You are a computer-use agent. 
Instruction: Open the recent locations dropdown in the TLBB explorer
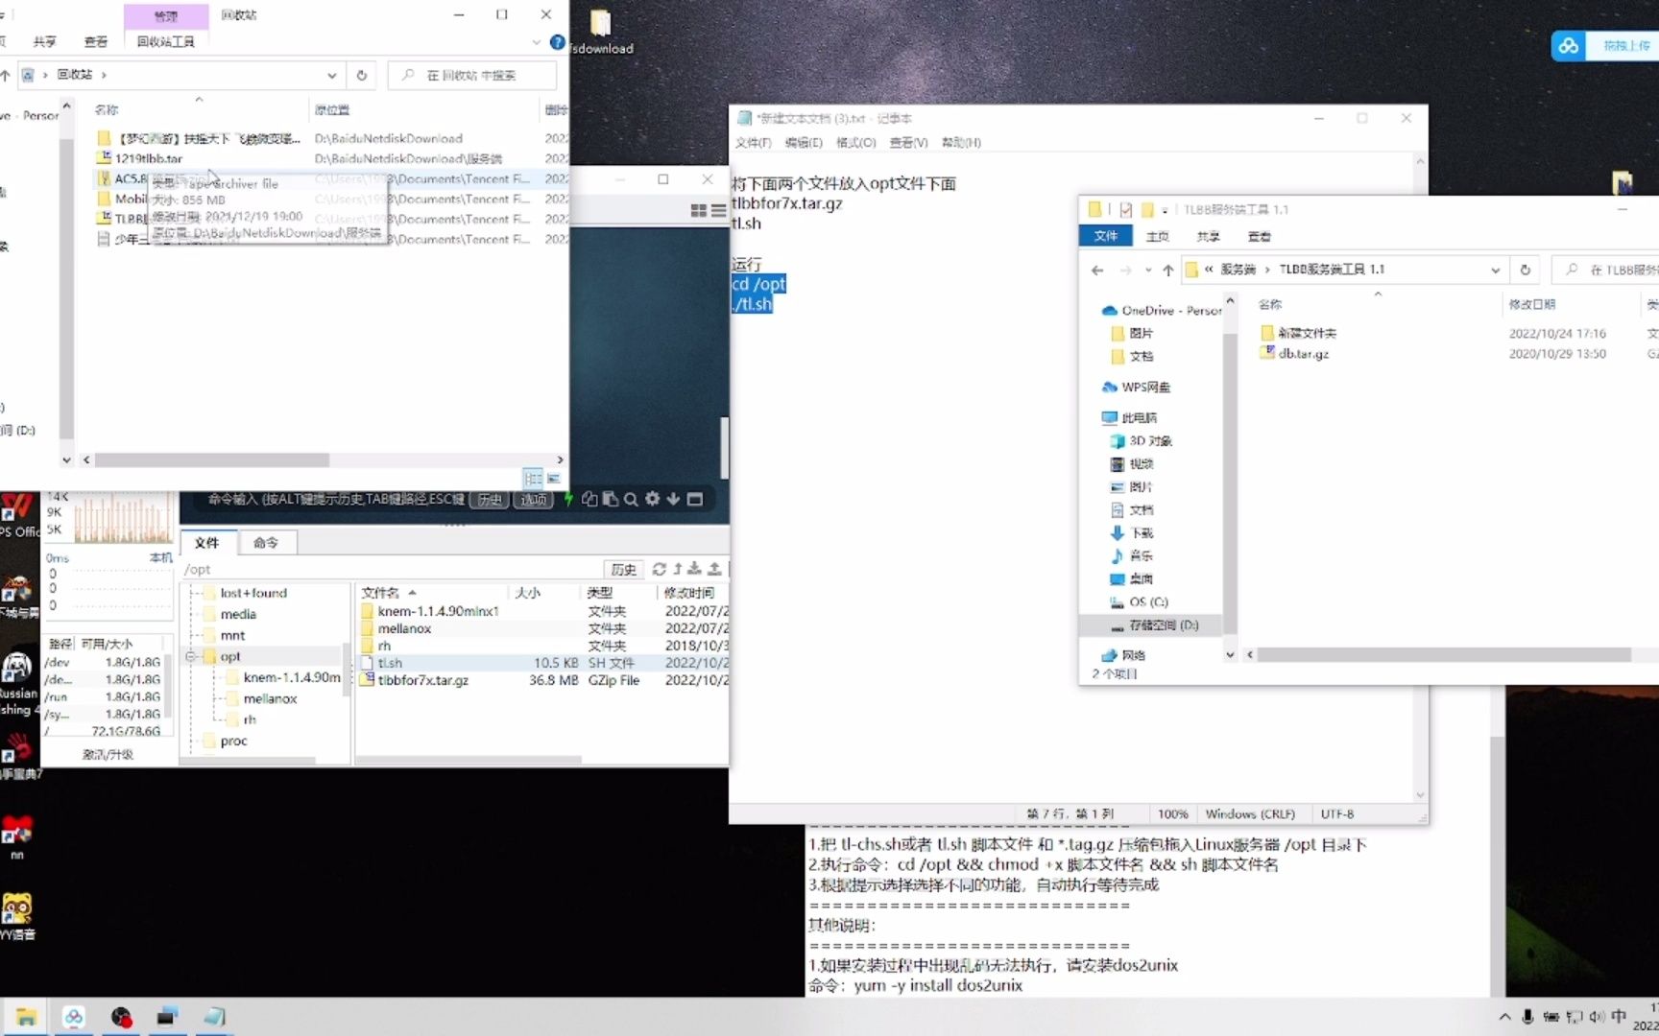[x=1147, y=271]
